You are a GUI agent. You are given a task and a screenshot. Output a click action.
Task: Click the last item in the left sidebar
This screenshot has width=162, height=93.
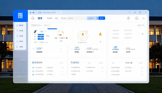(20, 47)
